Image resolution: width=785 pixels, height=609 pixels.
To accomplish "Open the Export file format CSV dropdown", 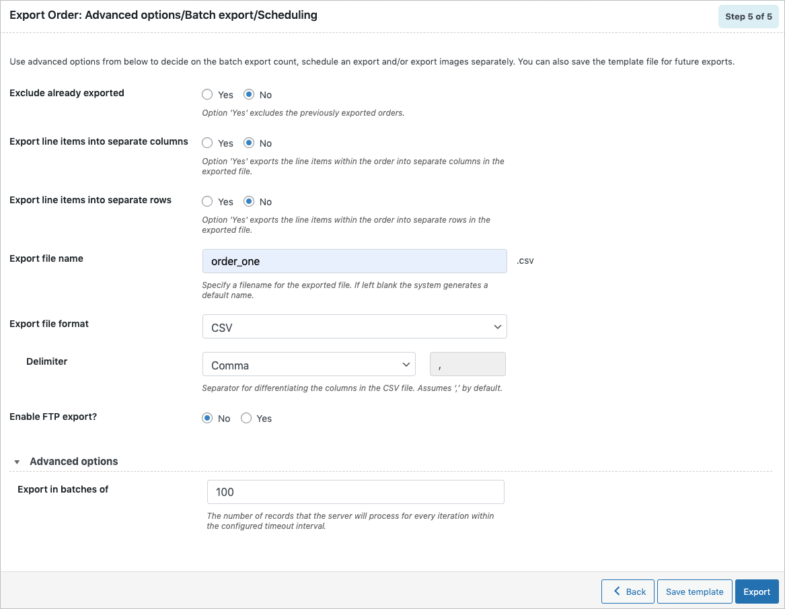I will tap(354, 326).
